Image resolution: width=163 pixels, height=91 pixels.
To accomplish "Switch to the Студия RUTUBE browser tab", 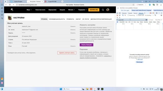I will (x=52, y=2).
